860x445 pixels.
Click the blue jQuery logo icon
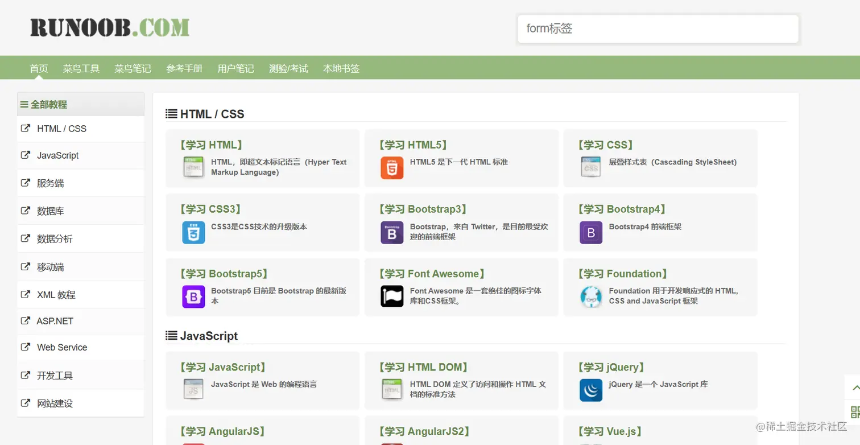591,390
